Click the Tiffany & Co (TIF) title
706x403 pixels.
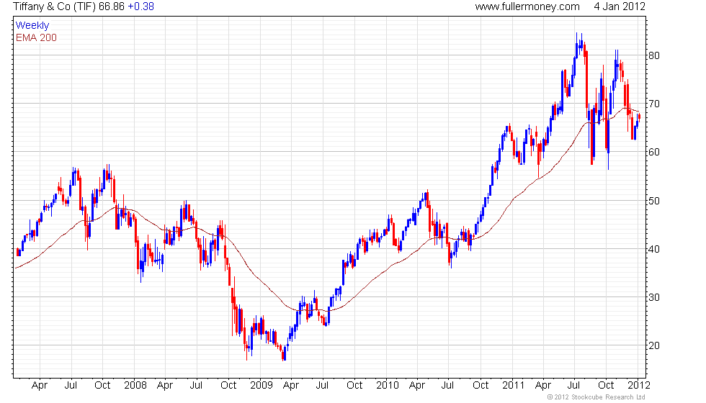tap(55, 6)
